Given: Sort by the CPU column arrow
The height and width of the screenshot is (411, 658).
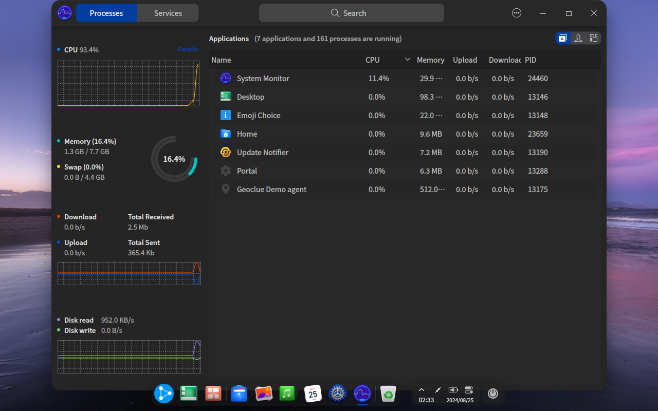Looking at the screenshot, I should [x=408, y=60].
